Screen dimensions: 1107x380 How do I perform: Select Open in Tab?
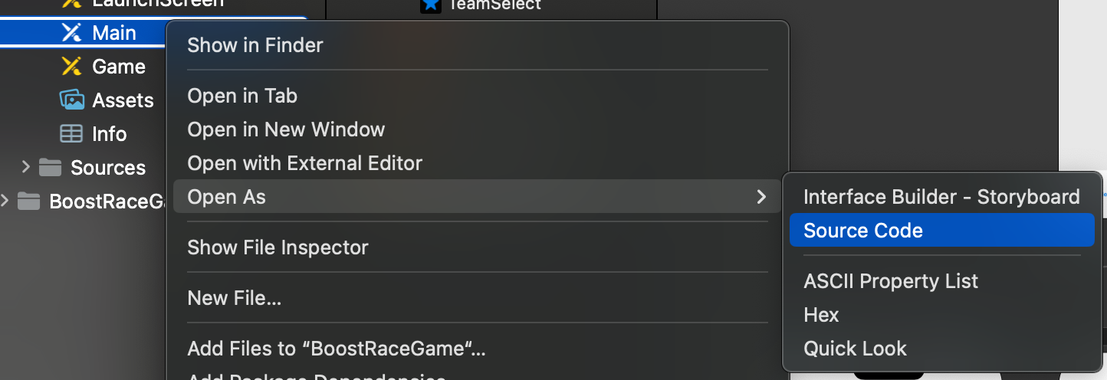242,96
